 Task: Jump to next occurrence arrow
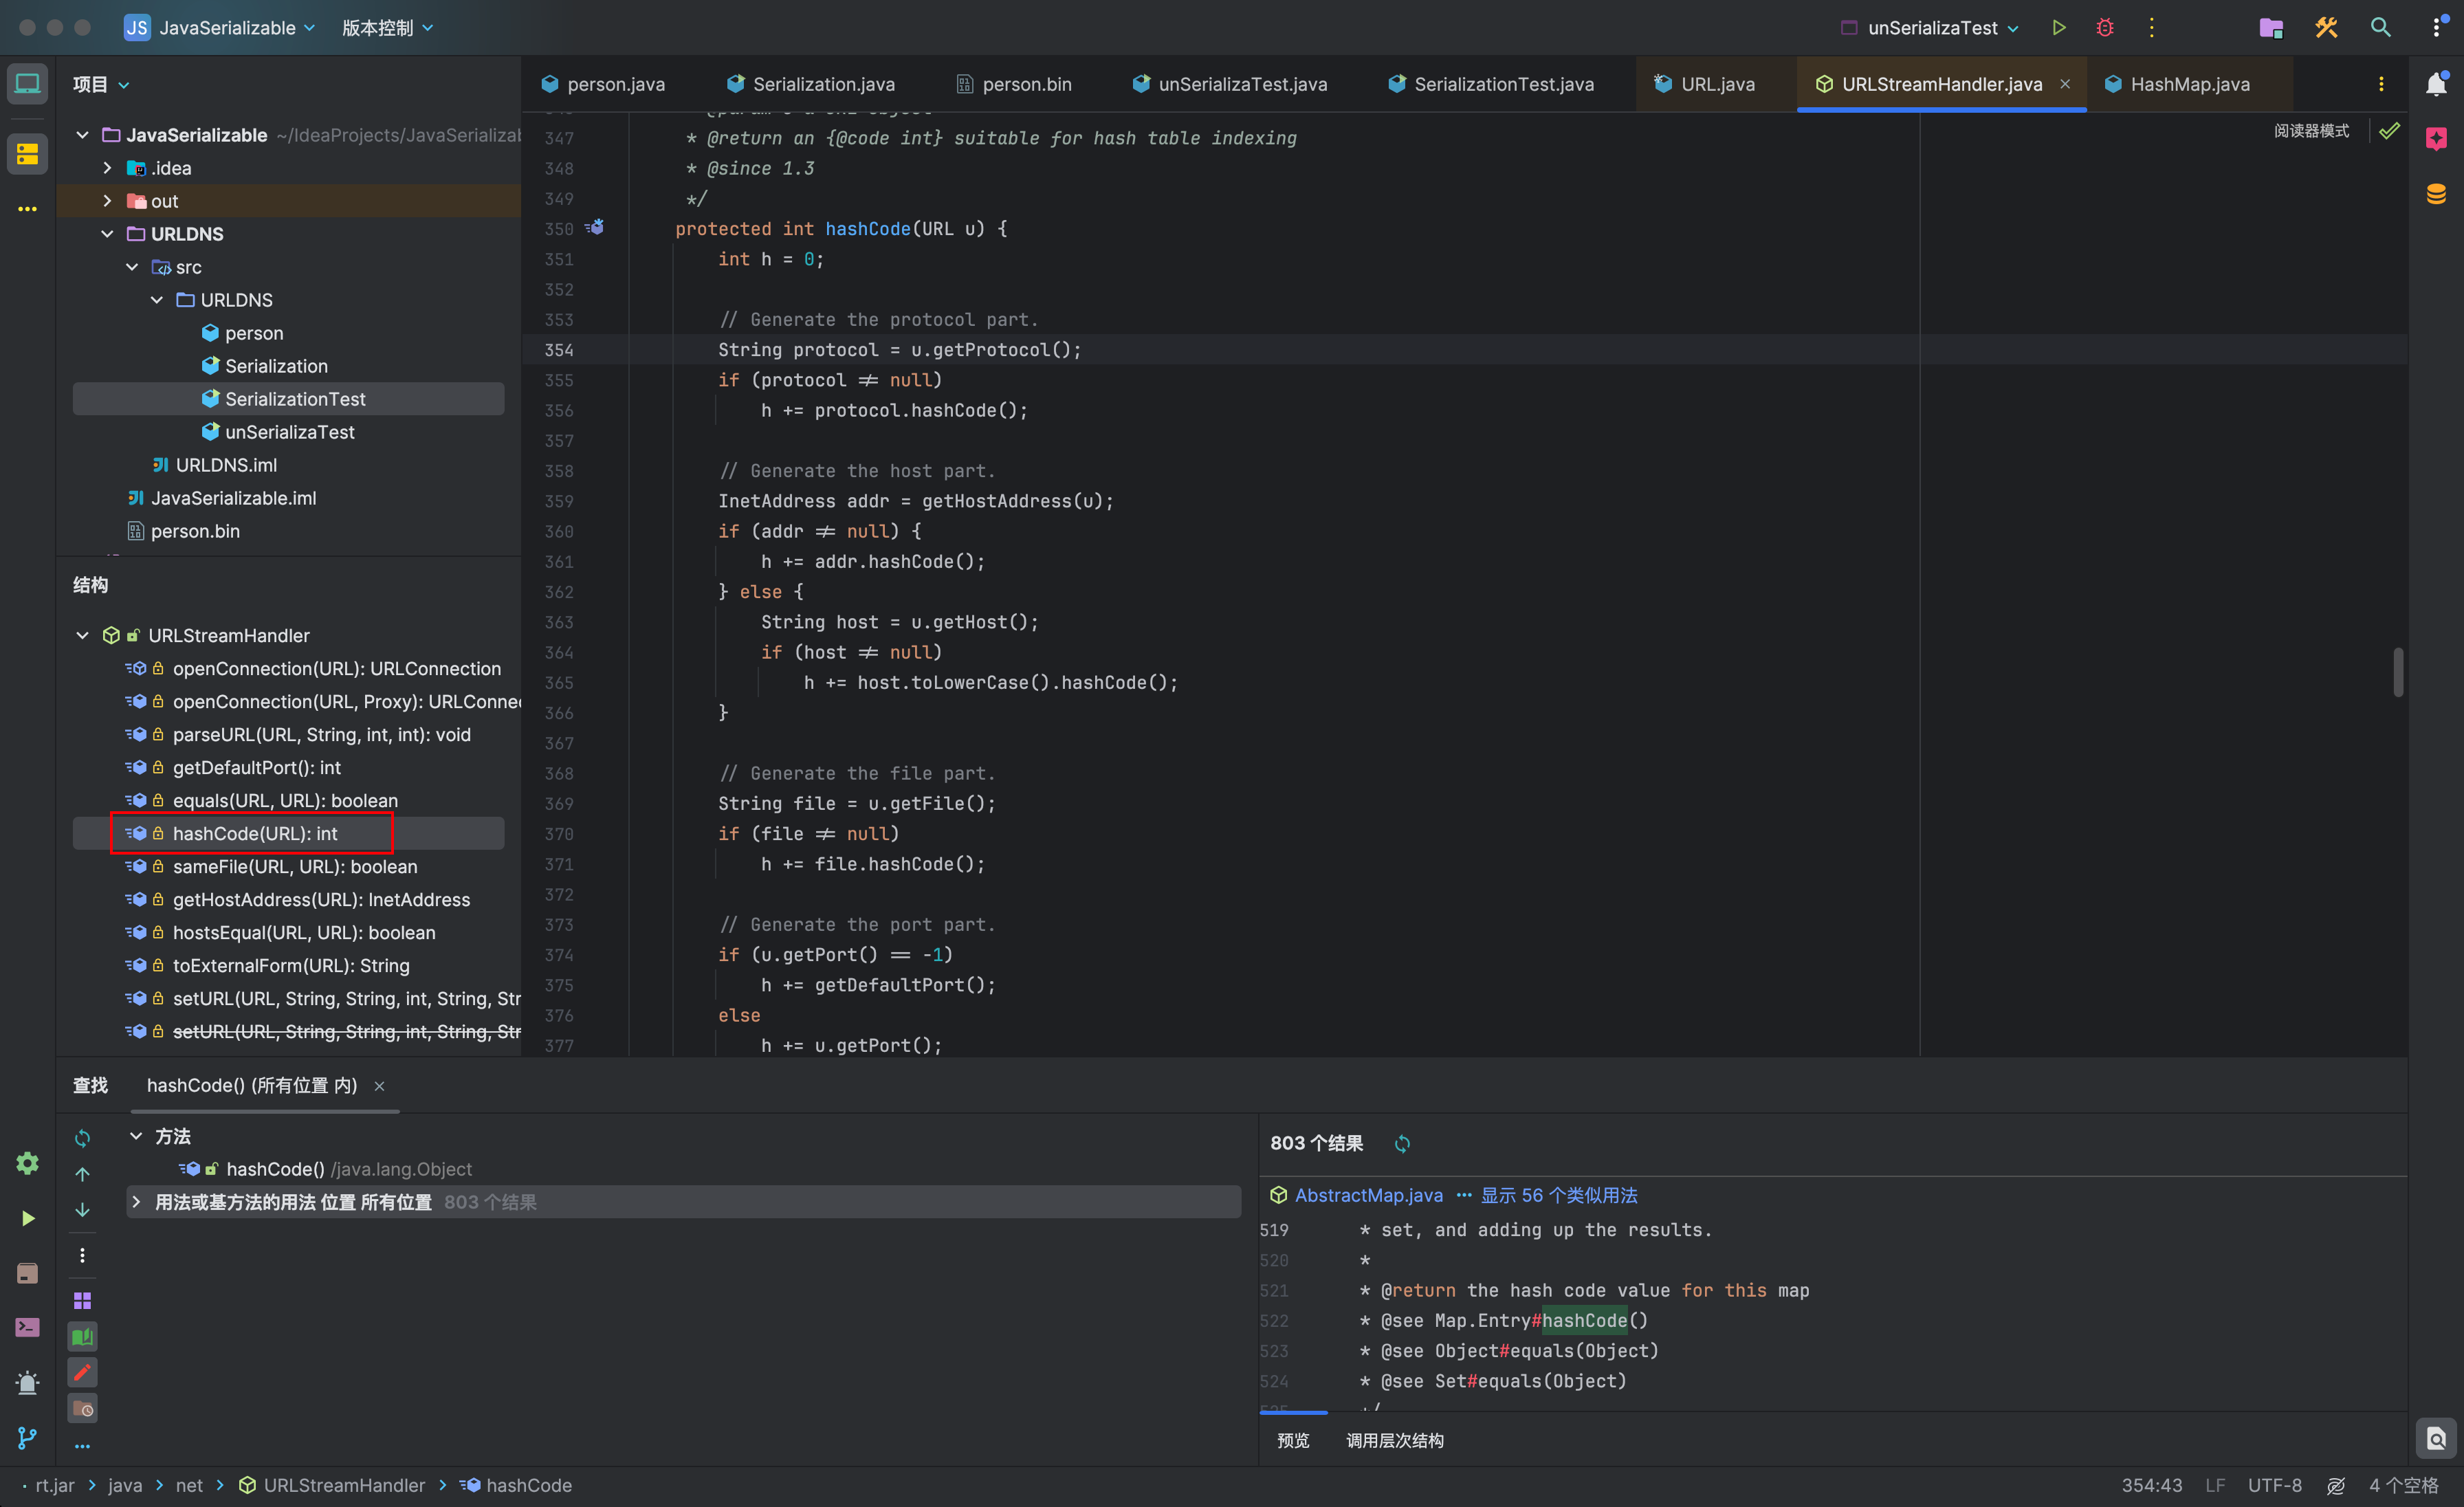pos(83,1209)
